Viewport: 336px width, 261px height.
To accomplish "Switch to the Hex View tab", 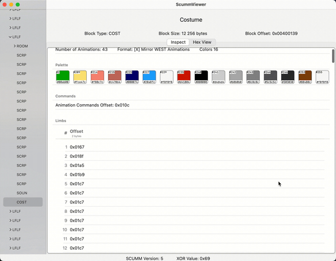I will pyautogui.click(x=202, y=42).
